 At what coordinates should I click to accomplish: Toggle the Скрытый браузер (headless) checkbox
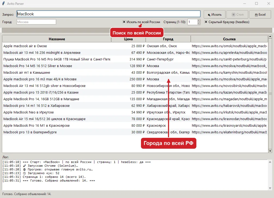click(x=206, y=22)
